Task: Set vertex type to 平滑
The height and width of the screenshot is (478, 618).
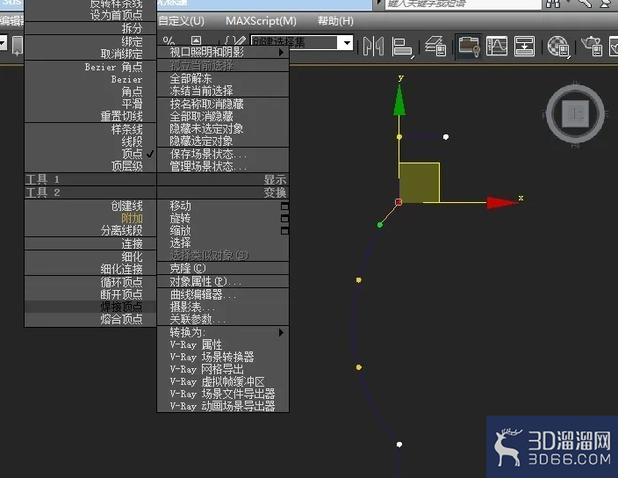Action: coord(90,104)
